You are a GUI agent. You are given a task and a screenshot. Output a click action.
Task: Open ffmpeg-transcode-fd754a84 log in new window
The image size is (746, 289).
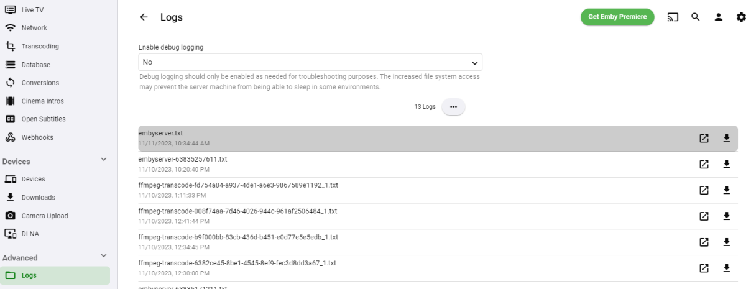[704, 190]
